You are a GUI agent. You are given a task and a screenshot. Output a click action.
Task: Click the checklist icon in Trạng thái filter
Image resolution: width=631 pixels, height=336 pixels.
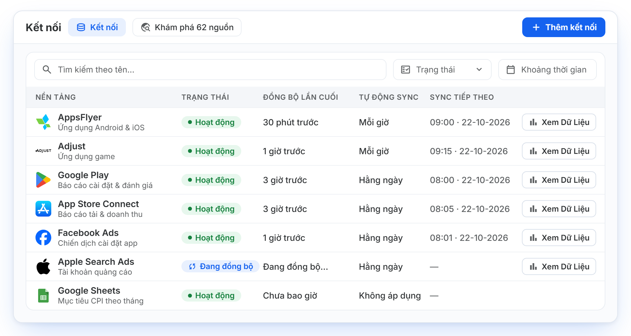(406, 70)
